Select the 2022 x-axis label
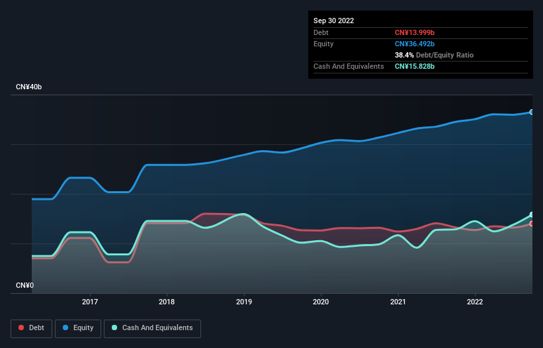Screen dimensions: 543x348 pos(475,302)
